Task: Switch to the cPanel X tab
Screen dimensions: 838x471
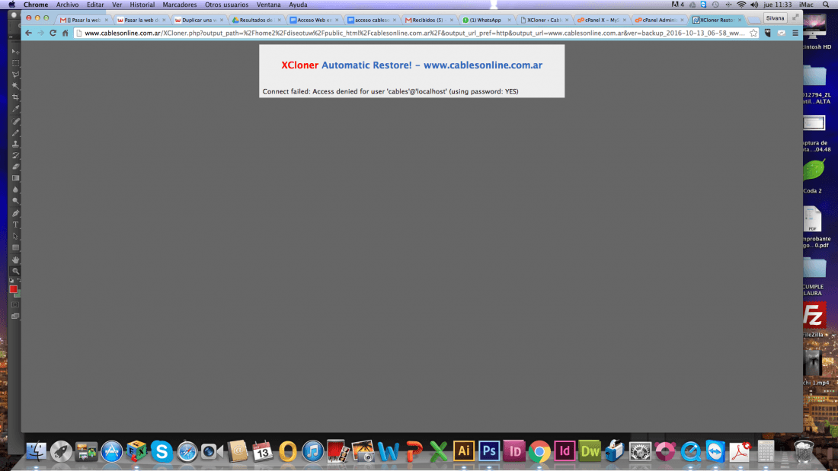Action: tap(601, 21)
